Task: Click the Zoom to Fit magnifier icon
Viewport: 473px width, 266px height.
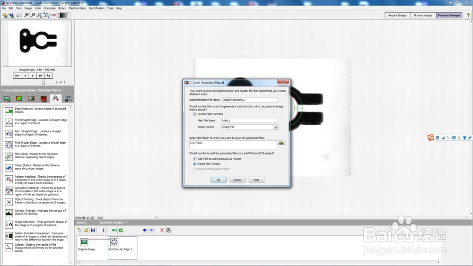Action: point(46,15)
